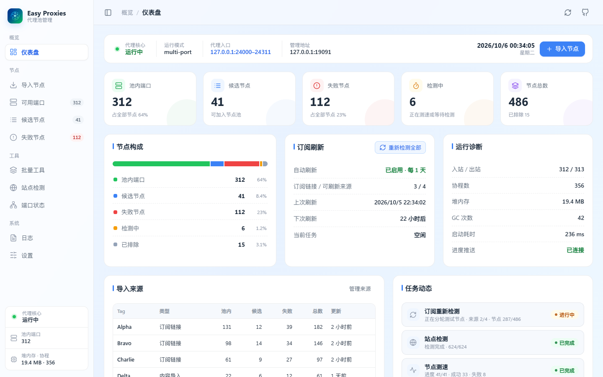Open 端口状态 sidebar item

click(x=46, y=205)
